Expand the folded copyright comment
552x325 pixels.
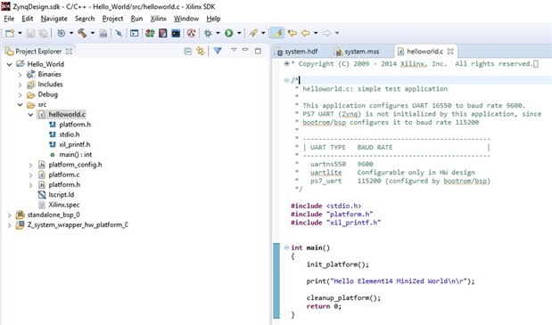pyautogui.click(x=286, y=63)
